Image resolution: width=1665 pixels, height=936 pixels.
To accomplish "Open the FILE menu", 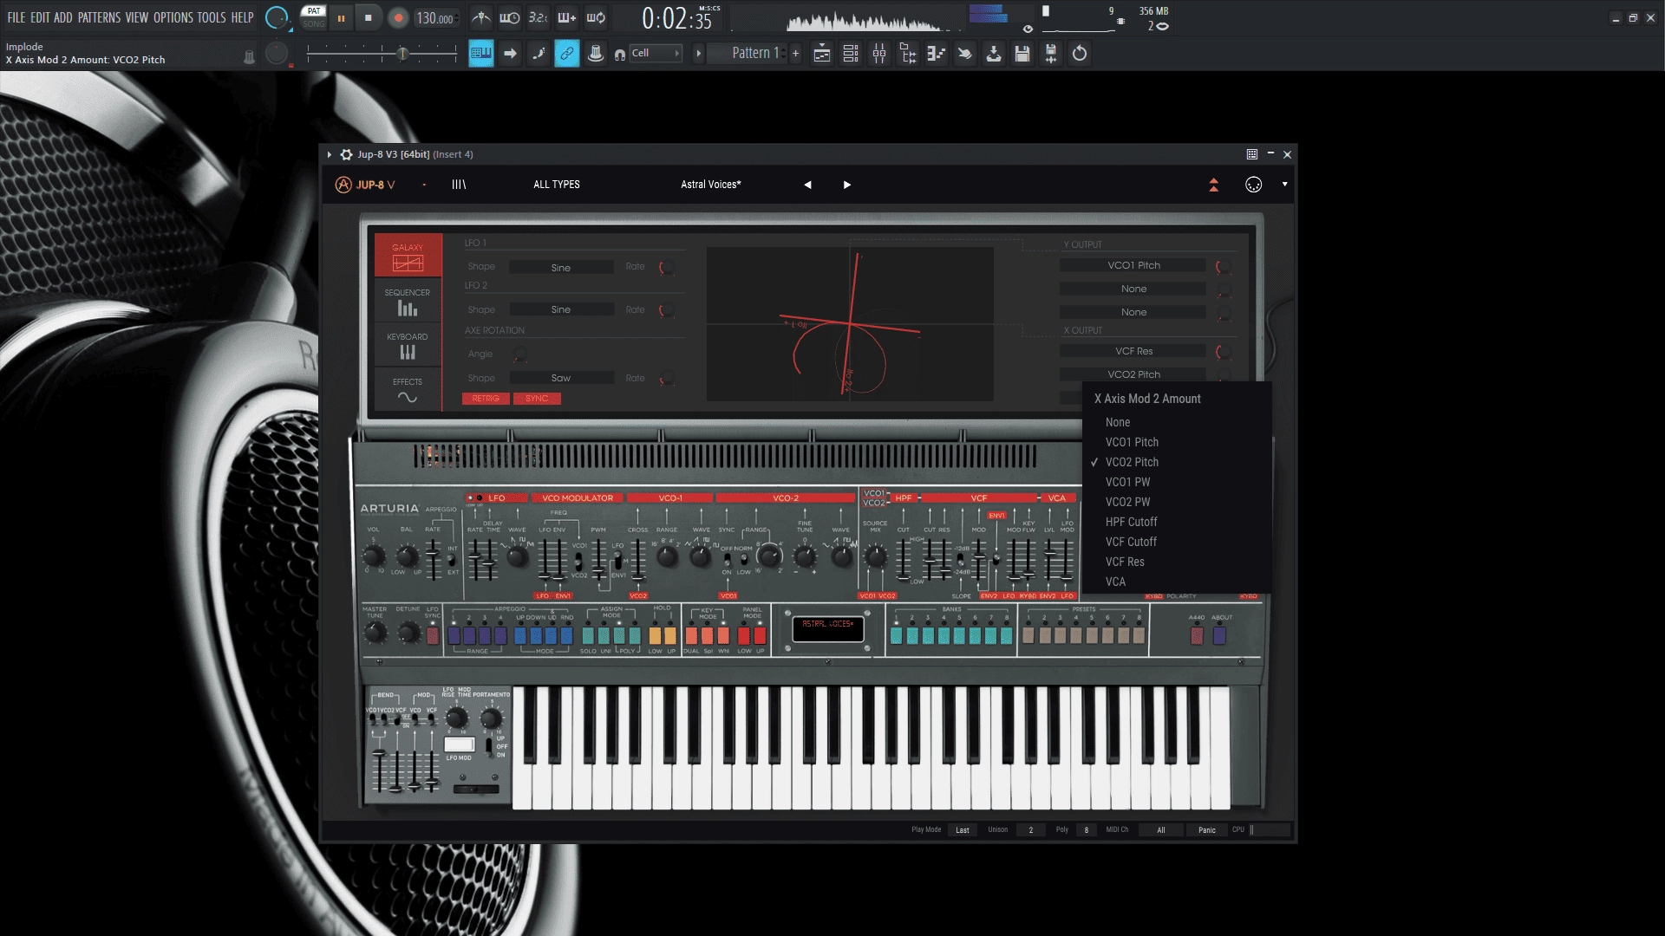I will coord(16,17).
